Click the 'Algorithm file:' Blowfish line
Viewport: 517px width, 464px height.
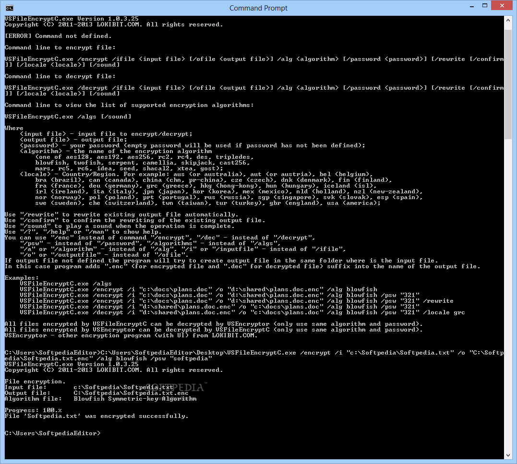pyautogui.click(x=100, y=399)
